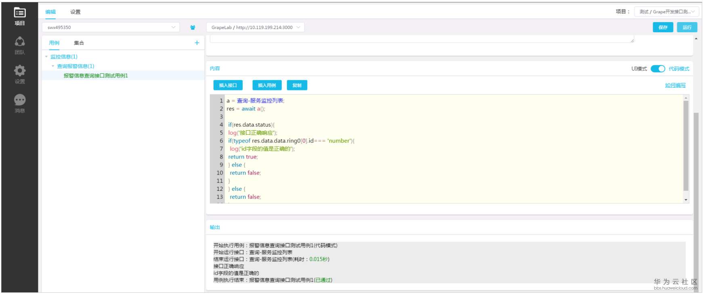Click code line 1 'a = 查询-服务监控列表;'
This screenshot has width=703, height=294.
coord(255,101)
